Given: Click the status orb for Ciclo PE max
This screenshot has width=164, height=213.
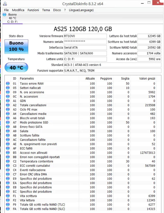Looking at the screenshot, I should [8, 109].
